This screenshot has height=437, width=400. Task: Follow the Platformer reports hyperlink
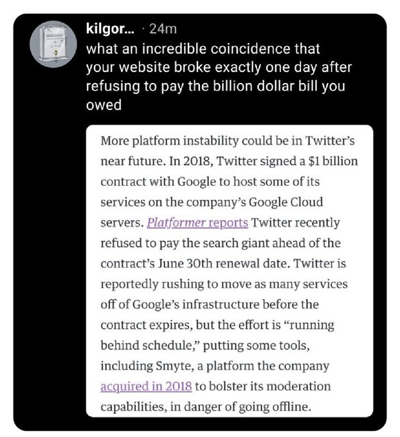pyautogui.click(x=197, y=222)
